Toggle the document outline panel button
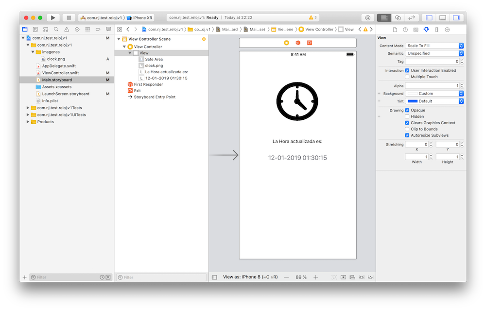This screenshot has height=310, width=486. (x=214, y=277)
